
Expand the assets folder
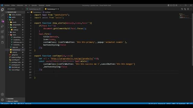(x=15, y=22)
